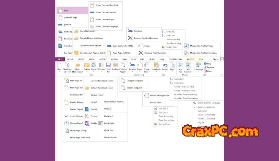Collapse the ribbon with the chevron

tap(222, 75)
